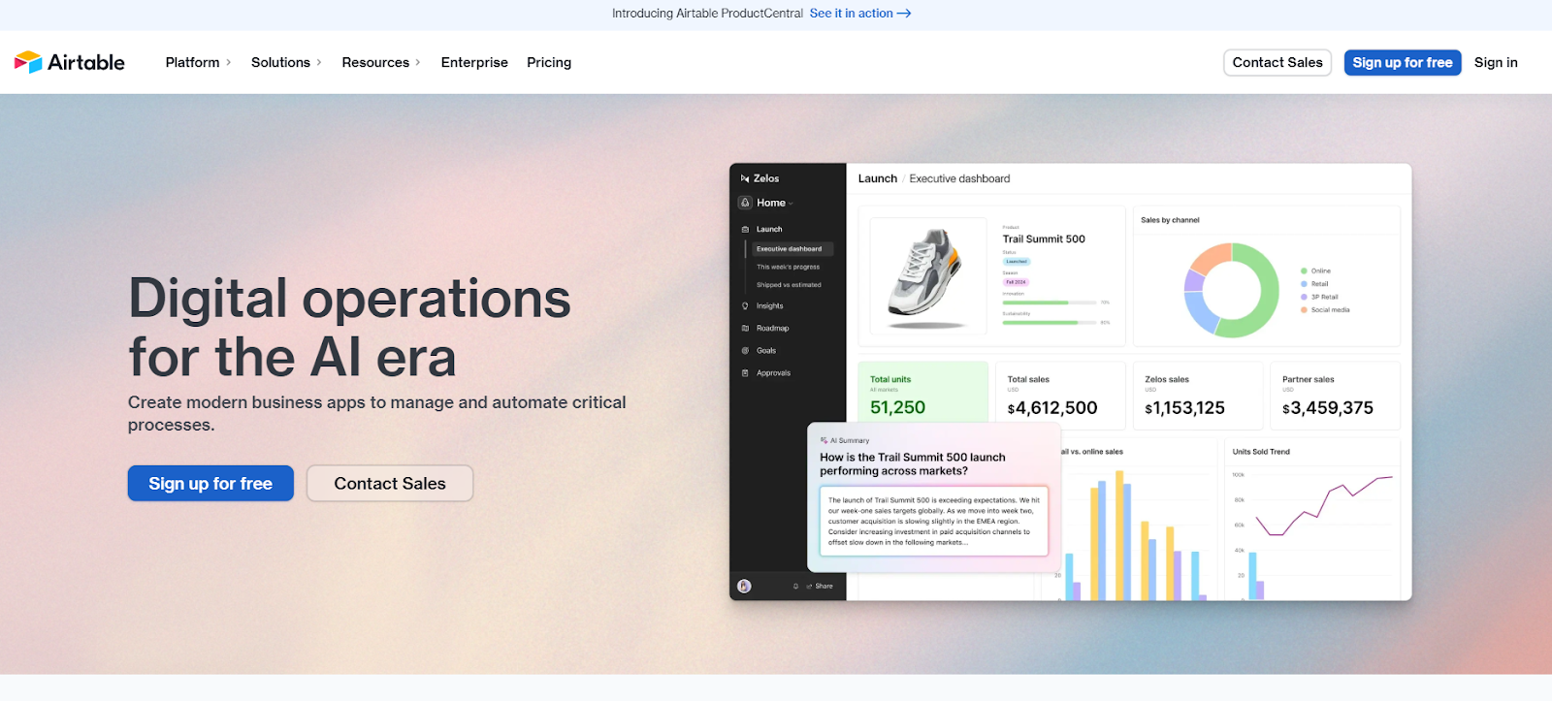Click the Launched status tag
The width and height of the screenshot is (1552, 701).
click(x=1017, y=262)
